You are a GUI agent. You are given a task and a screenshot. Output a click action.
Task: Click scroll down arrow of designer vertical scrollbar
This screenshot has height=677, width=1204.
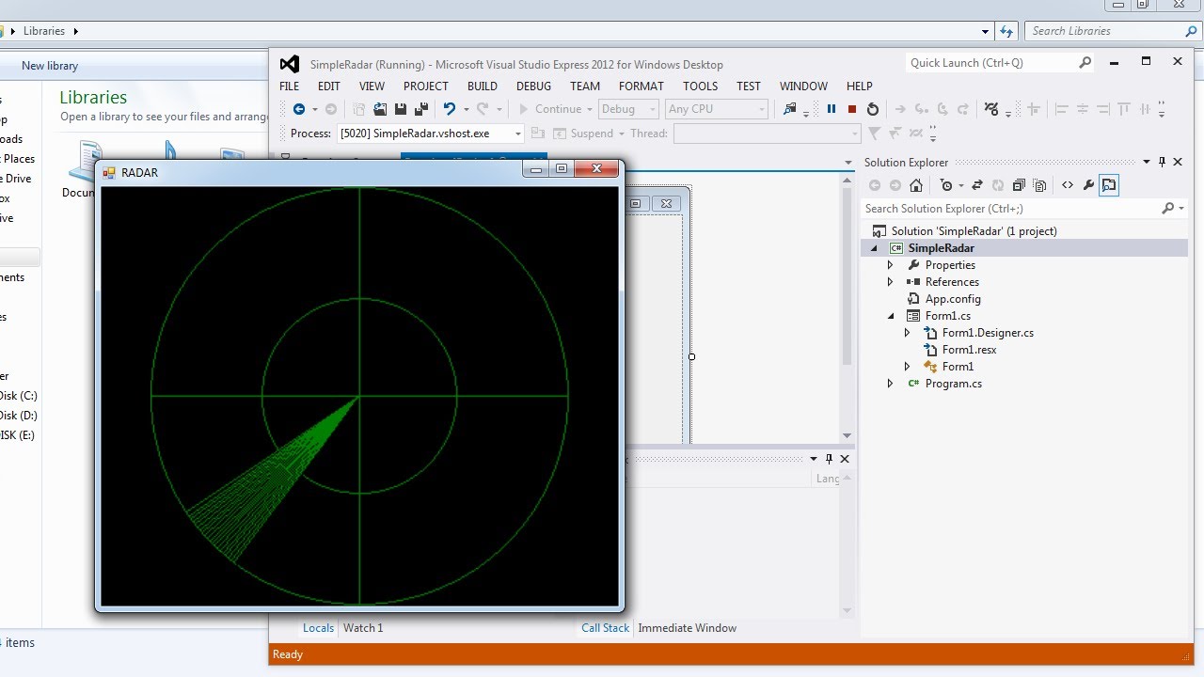pos(847,435)
